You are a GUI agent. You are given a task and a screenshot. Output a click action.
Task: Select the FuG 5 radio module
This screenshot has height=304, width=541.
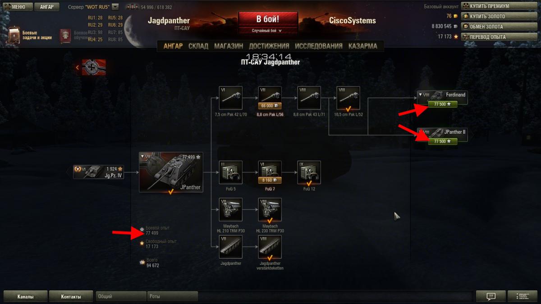point(231,172)
